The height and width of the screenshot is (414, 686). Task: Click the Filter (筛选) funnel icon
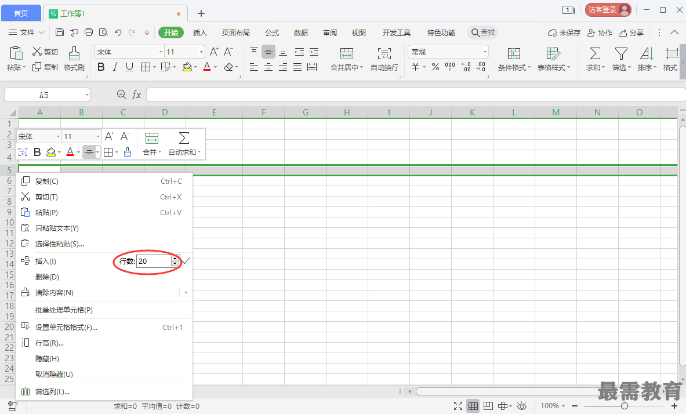tap(621, 53)
